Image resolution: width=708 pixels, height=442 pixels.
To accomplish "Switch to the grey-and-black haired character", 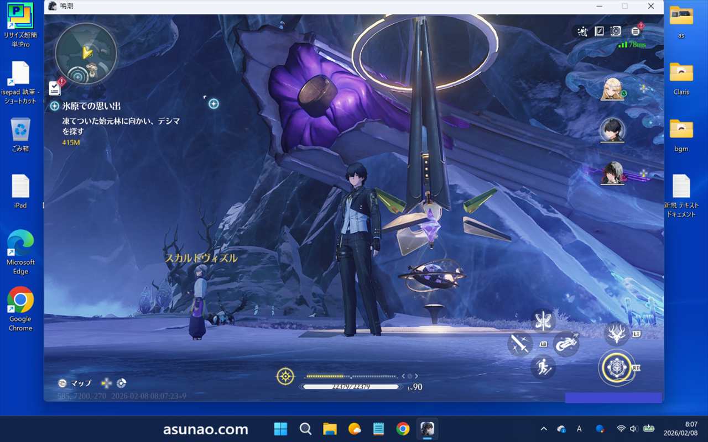I will tap(612, 173).
